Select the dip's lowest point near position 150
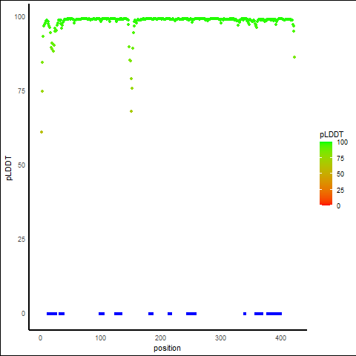 [131, 111]
